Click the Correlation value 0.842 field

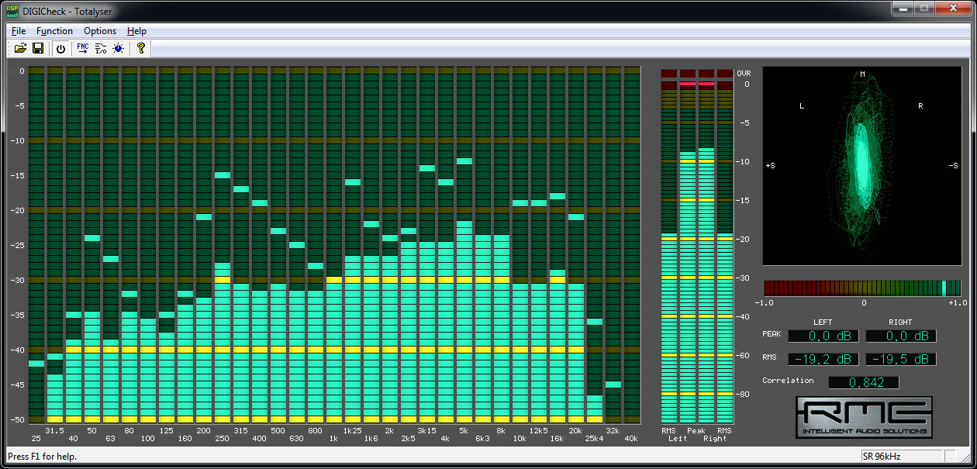(863, 382)
